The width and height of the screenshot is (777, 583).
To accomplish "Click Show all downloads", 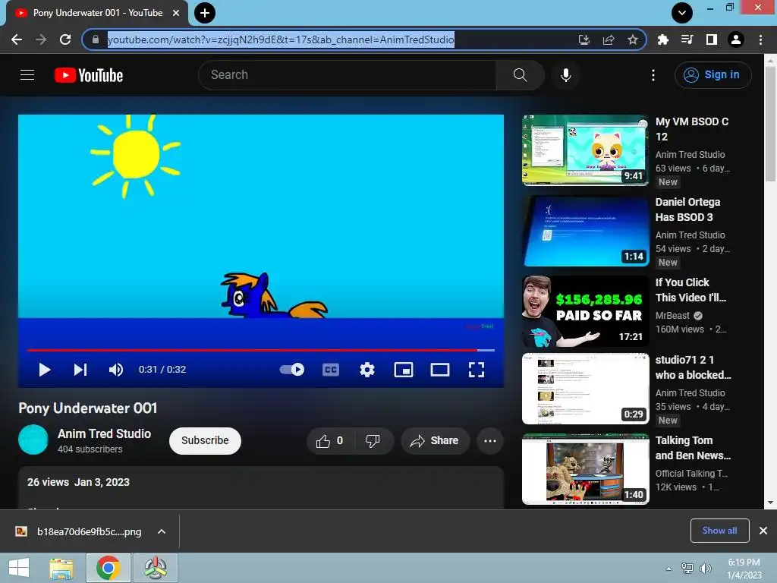I will point(719,531).
